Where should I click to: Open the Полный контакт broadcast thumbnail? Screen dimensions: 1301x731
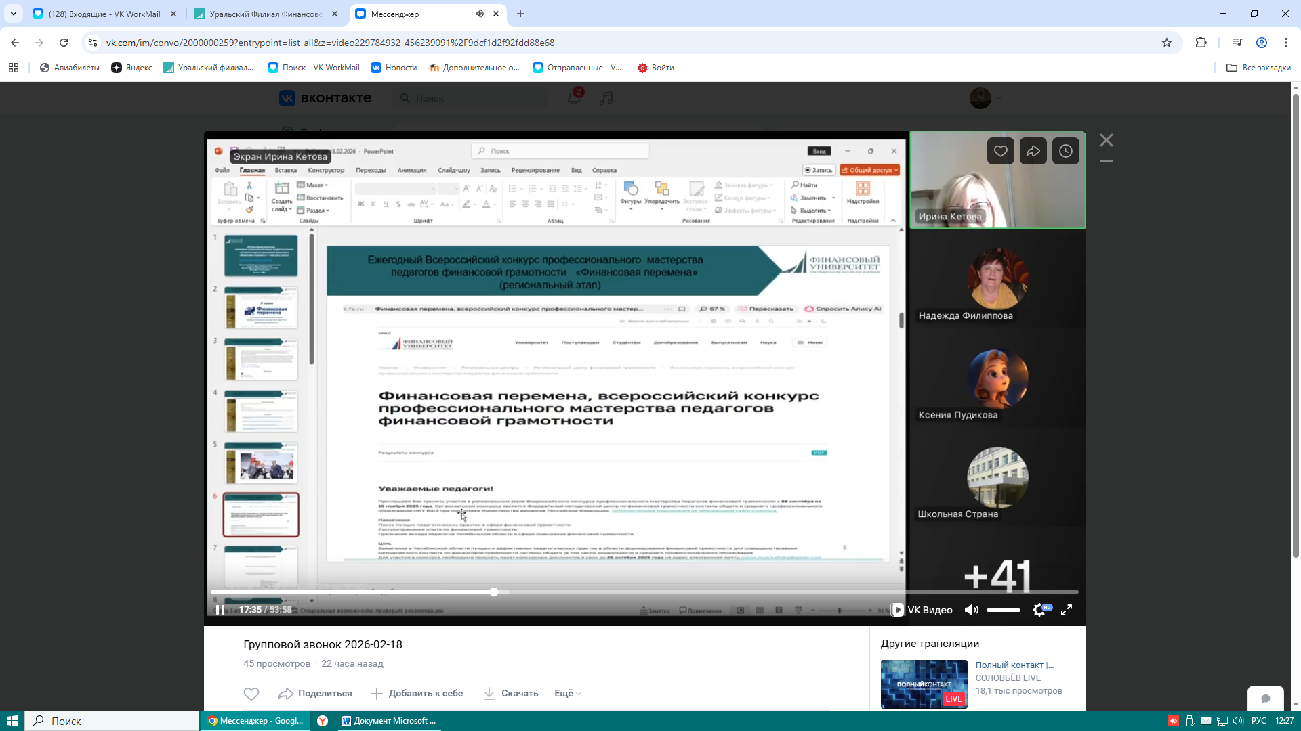924,684
